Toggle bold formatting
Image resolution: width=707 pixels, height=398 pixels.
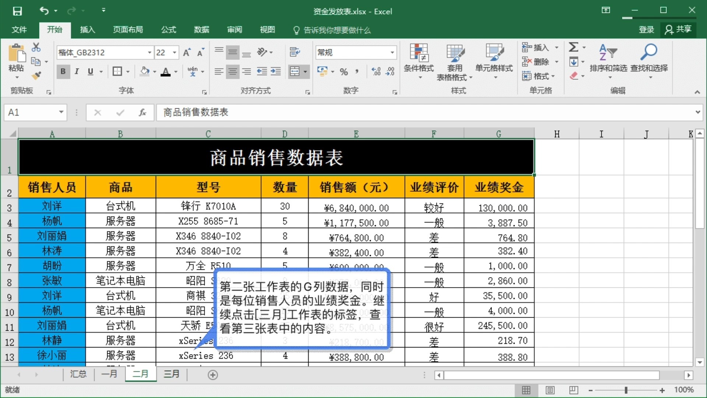click(63, 71)
